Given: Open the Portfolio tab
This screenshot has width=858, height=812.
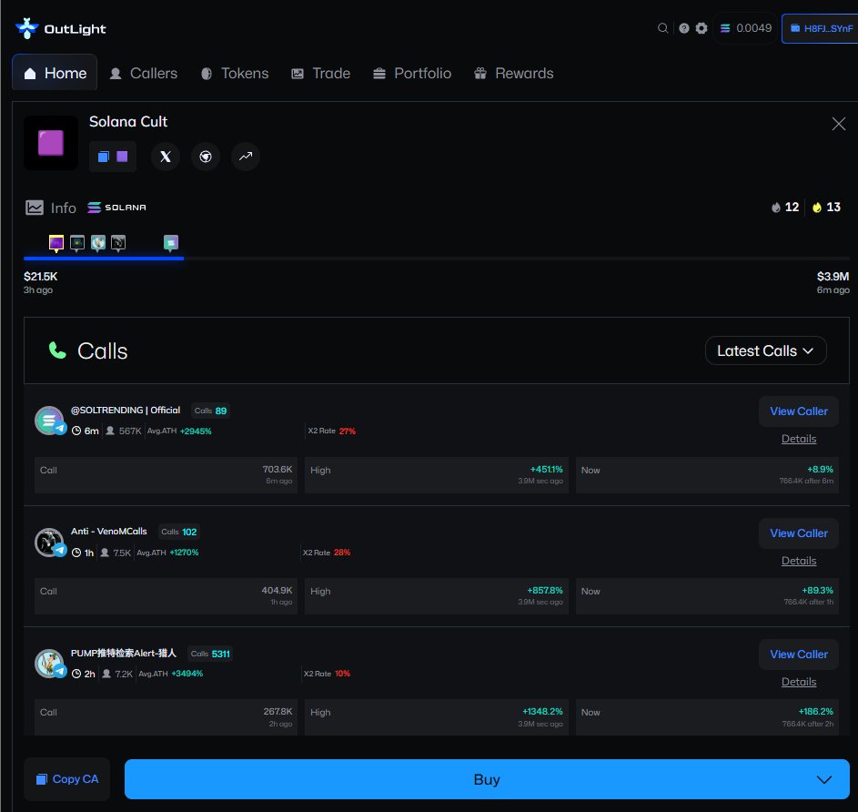Looking at the screenshot, I should [412, 73].
